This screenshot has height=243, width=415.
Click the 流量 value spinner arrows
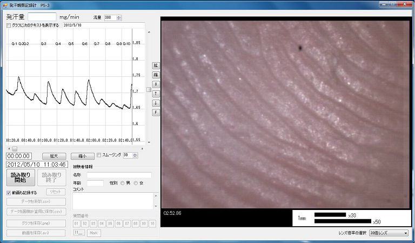119,17
